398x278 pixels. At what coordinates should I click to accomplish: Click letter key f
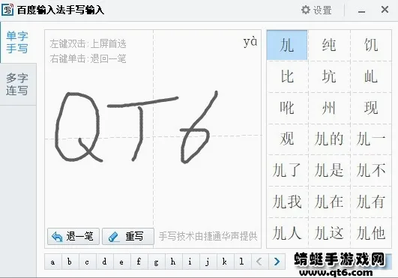[139, 262]
